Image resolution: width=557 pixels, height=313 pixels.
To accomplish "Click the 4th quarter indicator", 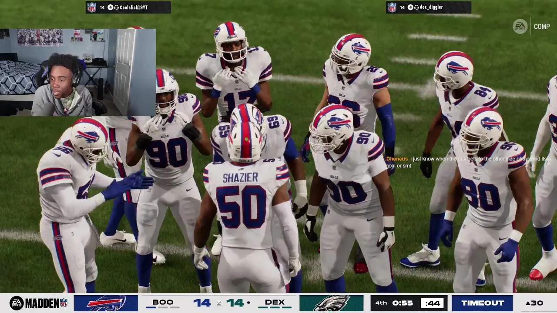I will [x=381, y=303].
